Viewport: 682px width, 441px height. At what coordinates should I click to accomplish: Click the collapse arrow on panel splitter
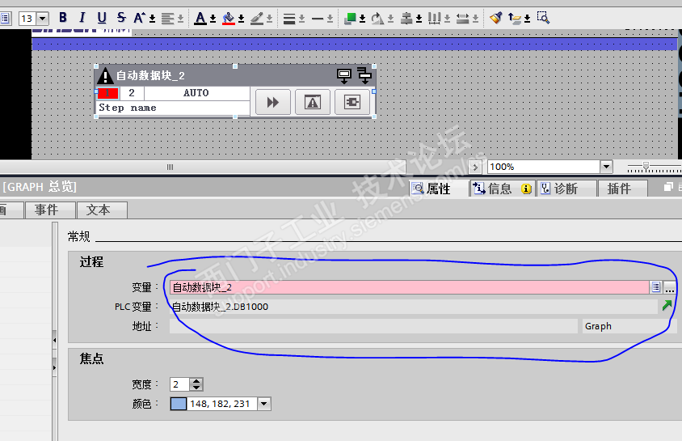click(54, 340)
